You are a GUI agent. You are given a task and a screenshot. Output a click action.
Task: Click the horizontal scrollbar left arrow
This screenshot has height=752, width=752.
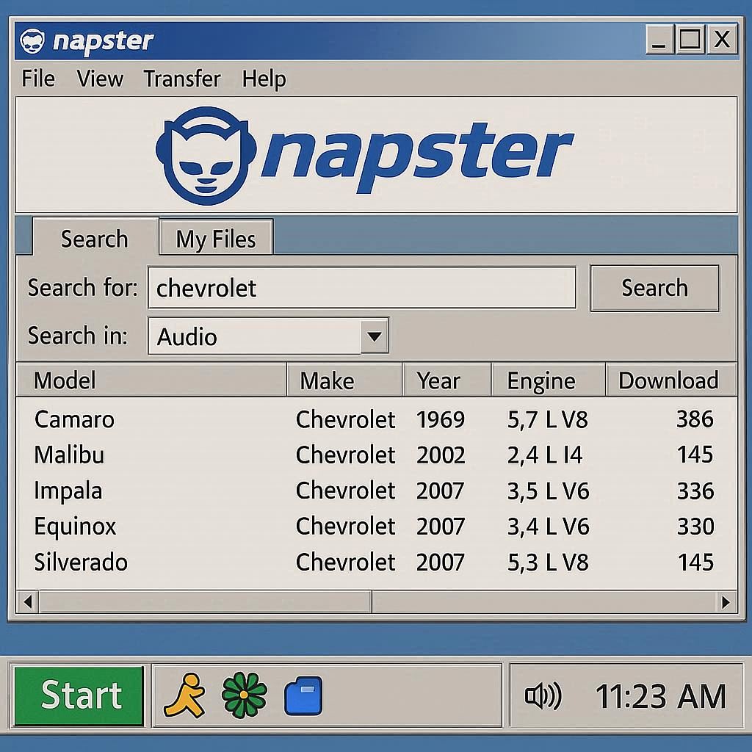[28, 601]
